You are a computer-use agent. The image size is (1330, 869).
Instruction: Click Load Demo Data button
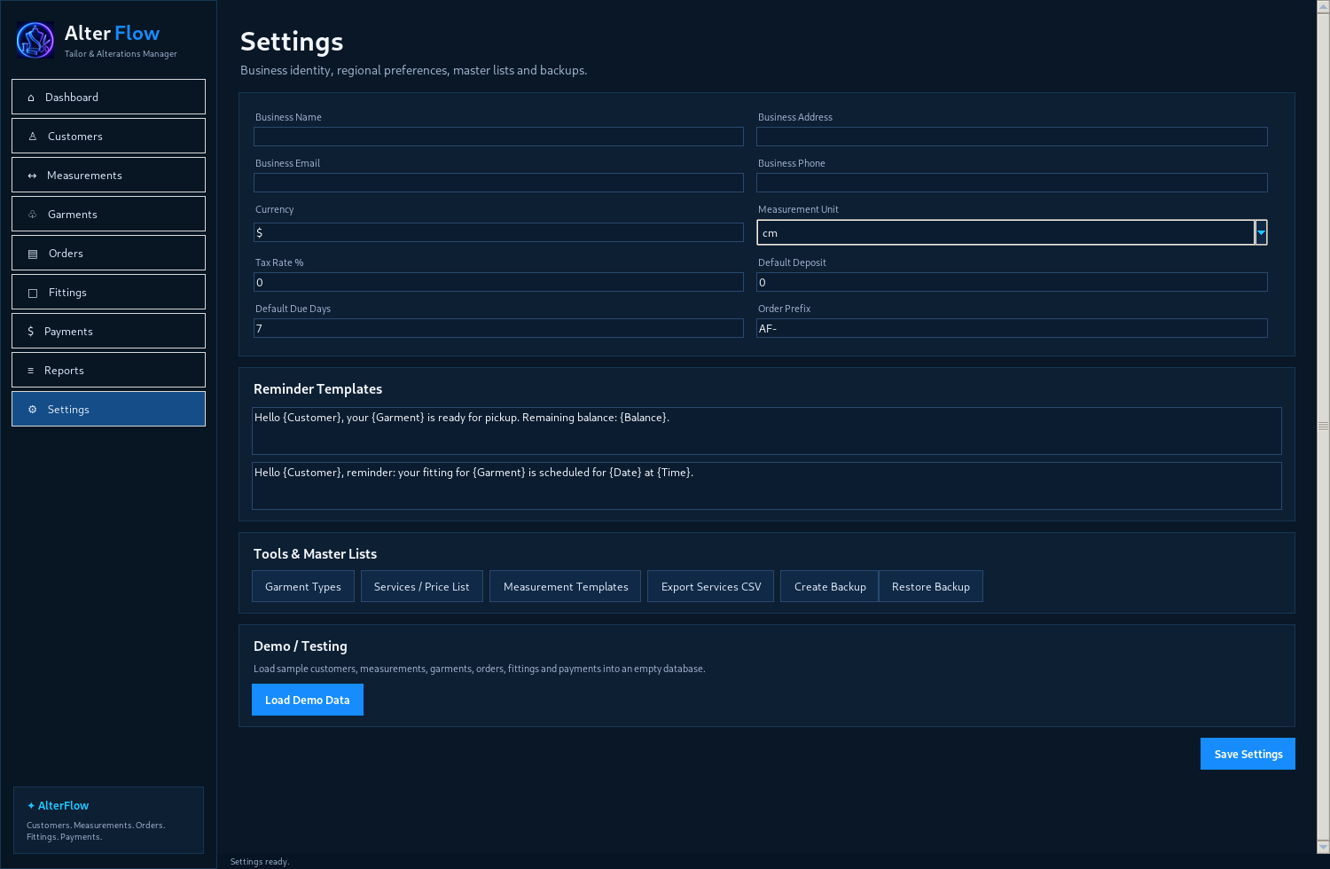[308, 700]
